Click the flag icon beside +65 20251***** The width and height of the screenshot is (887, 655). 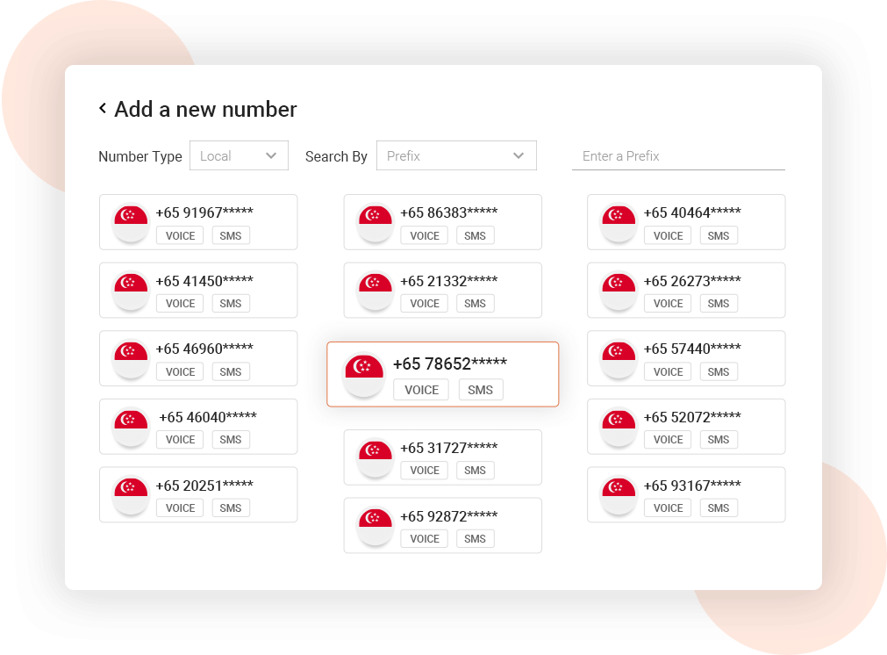pos(130,494)
